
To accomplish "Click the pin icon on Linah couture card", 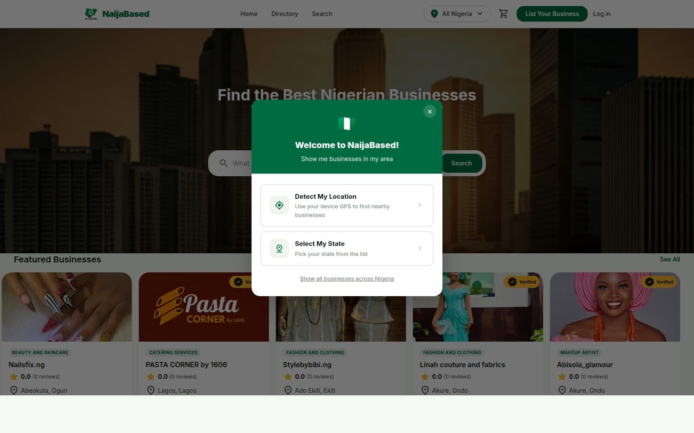I will pos(425,391).
